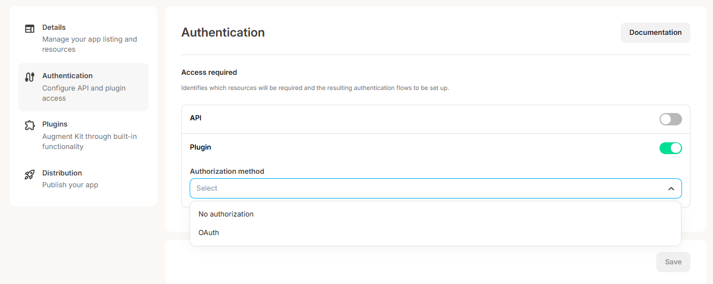
Task: Click the Authentication connector icon in sidebar
Action: (x=30, y=77)
